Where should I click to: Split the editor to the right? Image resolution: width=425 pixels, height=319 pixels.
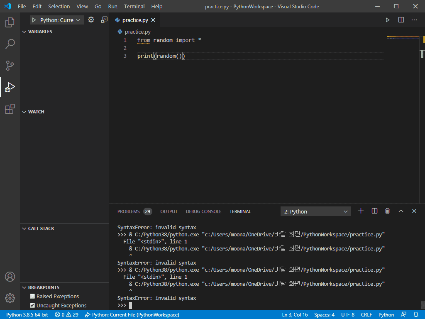point(401,20)
